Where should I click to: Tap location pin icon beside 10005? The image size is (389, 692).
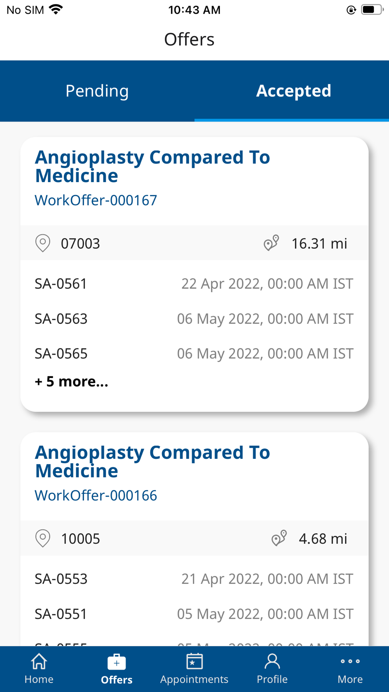tap(43, 539)
